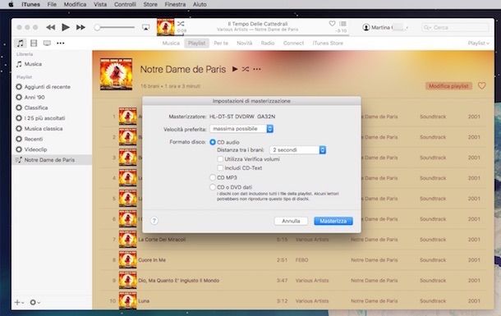
Task: Enable the Includi CD-Text checkbox
Action: 220,168
